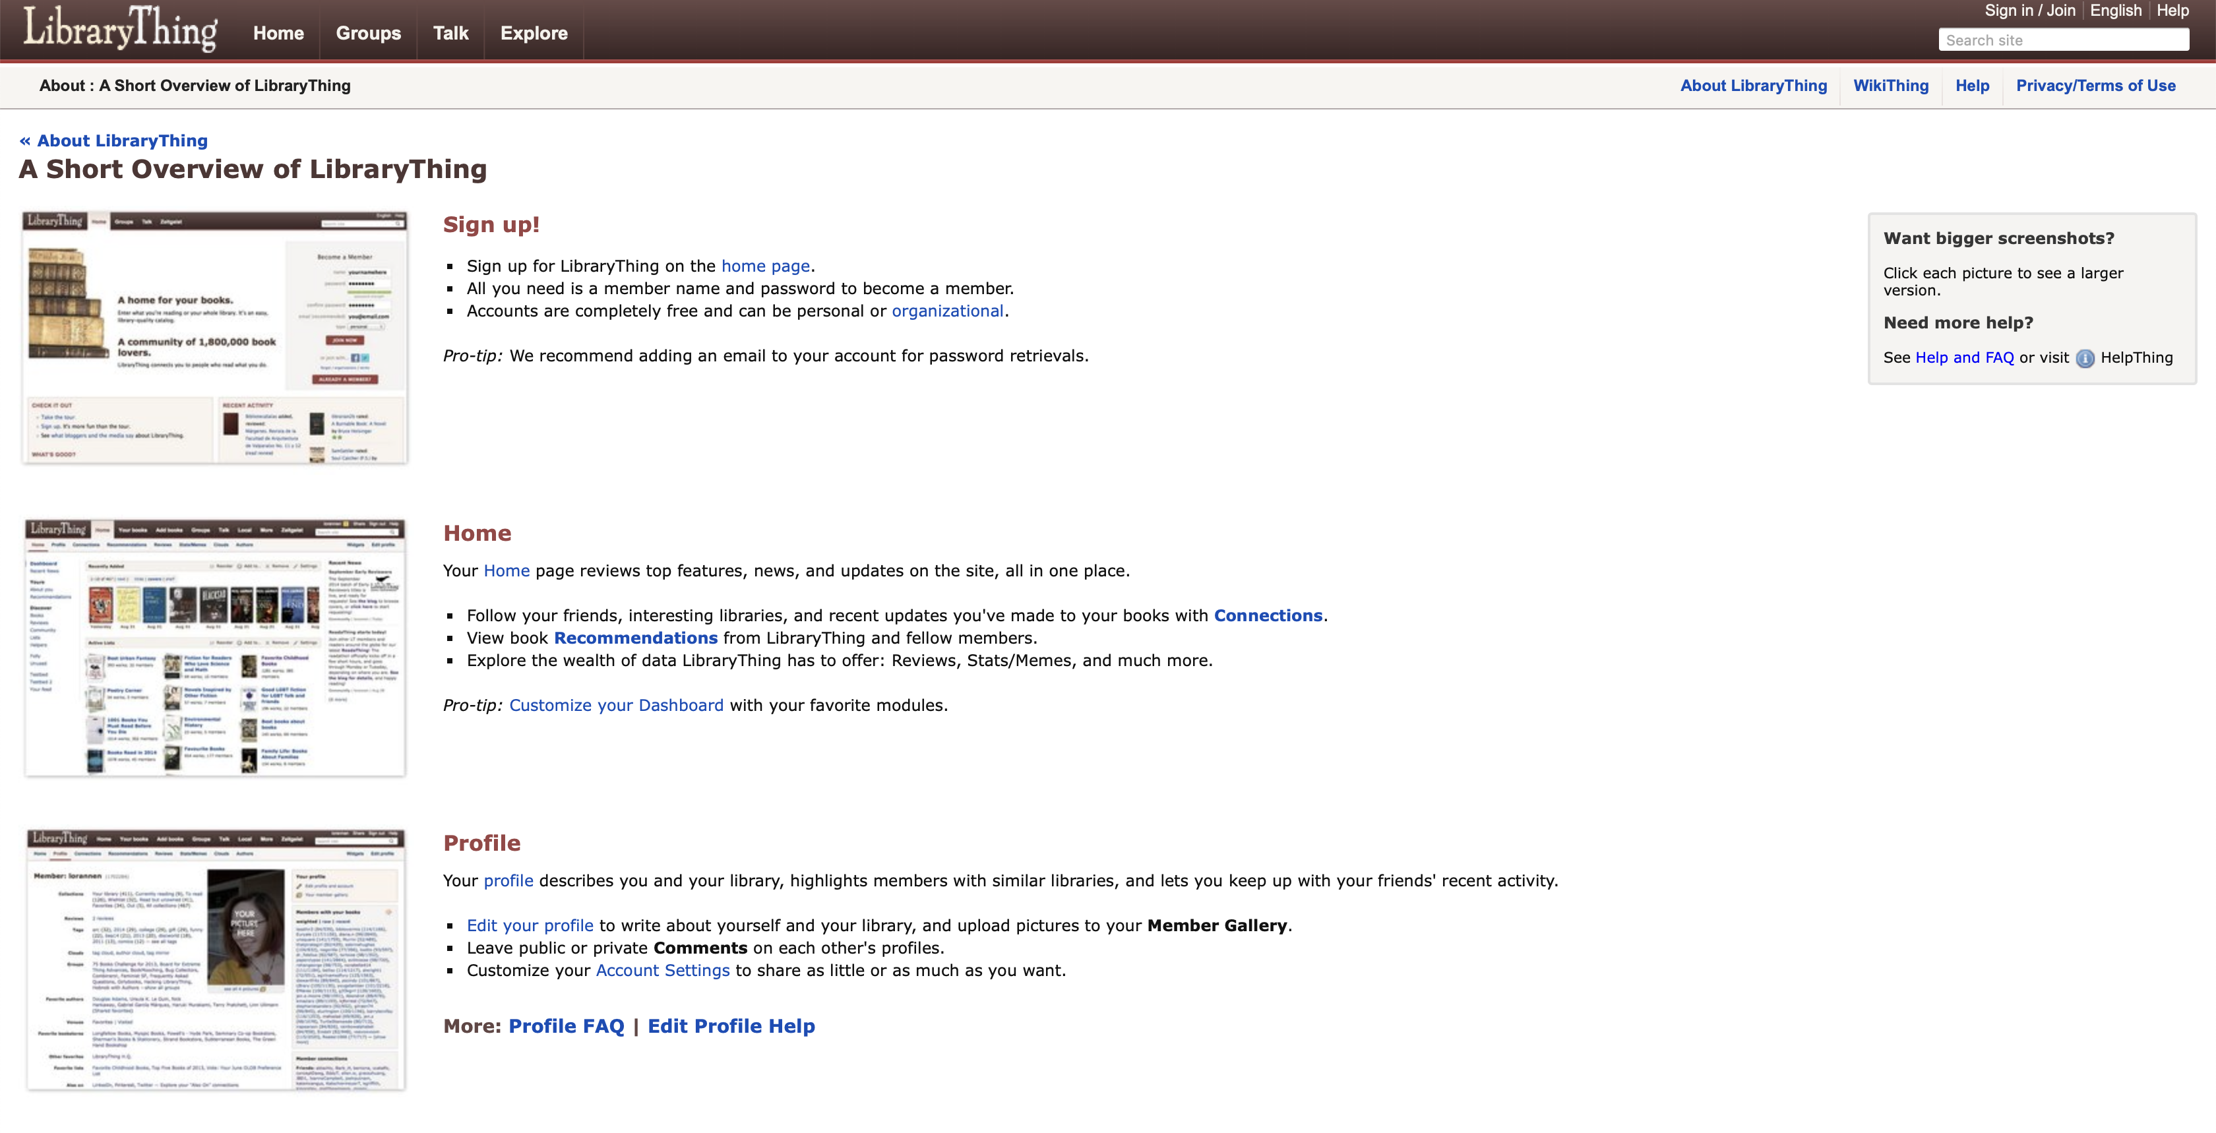Follow the 'organizational' accounts link

[x=947, y=311]
